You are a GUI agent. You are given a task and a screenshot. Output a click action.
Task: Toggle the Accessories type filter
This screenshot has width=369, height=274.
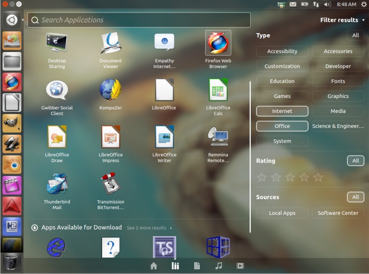[x=338, y=51]
